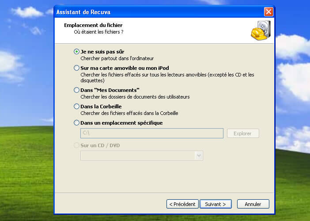Click the removable drives description mentioning disquettes
This screenshot has width=310, height=221.
click(167, 77)
